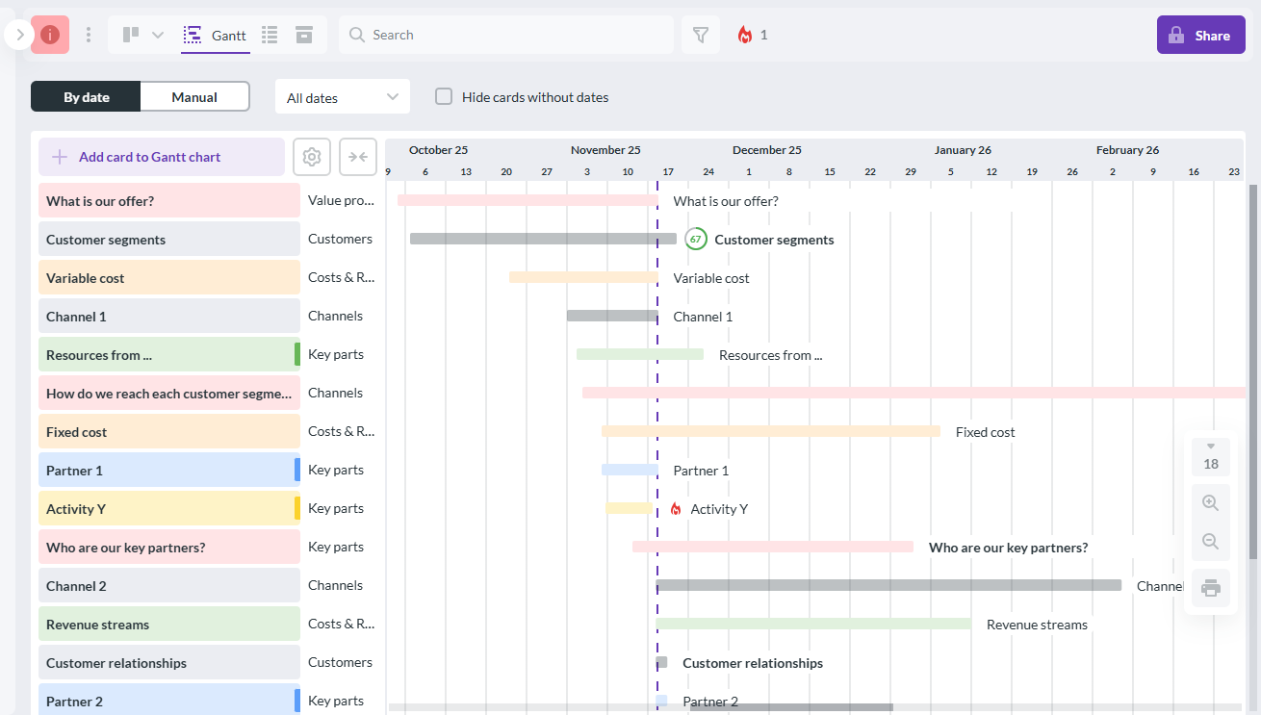Enable the Hide cards without dates checkbox
Image resolution: width=1261 pixels, height=715 pixels.
pos(443,96)
